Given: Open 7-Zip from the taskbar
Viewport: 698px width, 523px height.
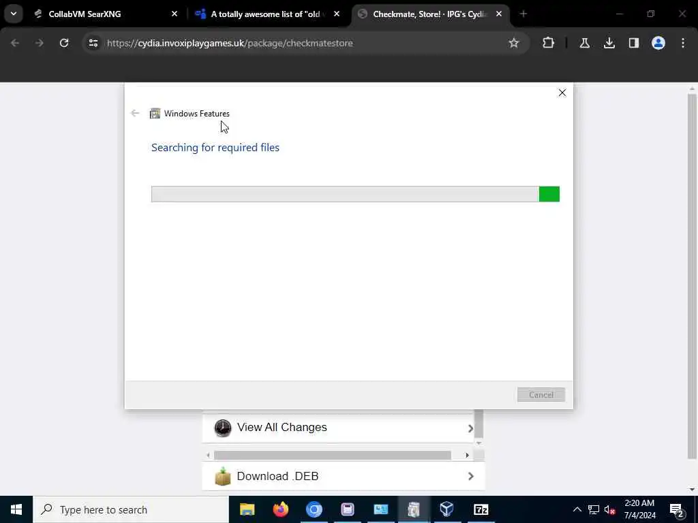Looking at the screenshot, I should [x=481, y=509].
